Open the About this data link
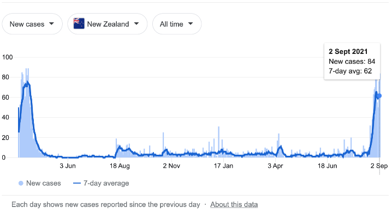Screen dimensions: 392x213 coord(234,204)
